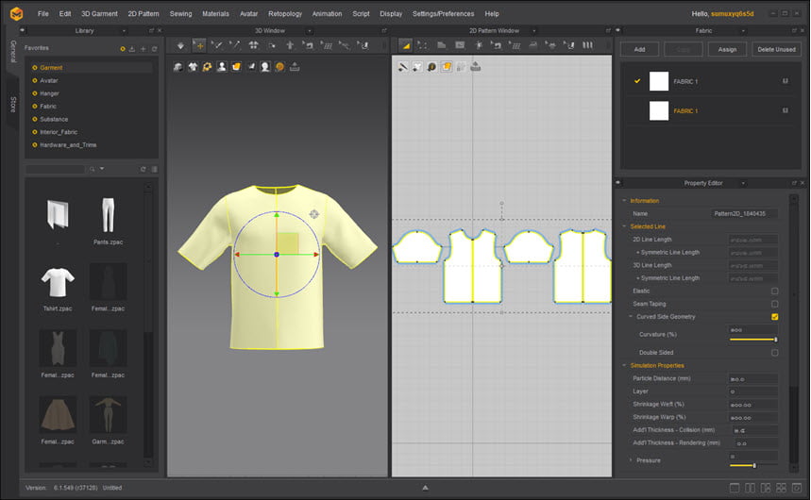Image resolution: width=811 pixels, height=500 pixels.
Task: Open the 2D Pattern Window title dropdown
Action: 533,31
